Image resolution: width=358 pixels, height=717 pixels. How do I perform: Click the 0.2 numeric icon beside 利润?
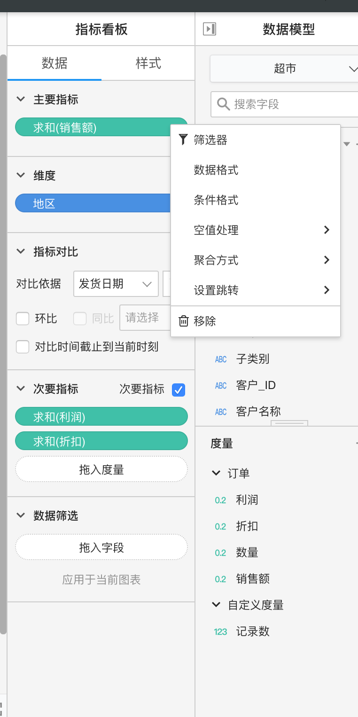click(220, 500)
